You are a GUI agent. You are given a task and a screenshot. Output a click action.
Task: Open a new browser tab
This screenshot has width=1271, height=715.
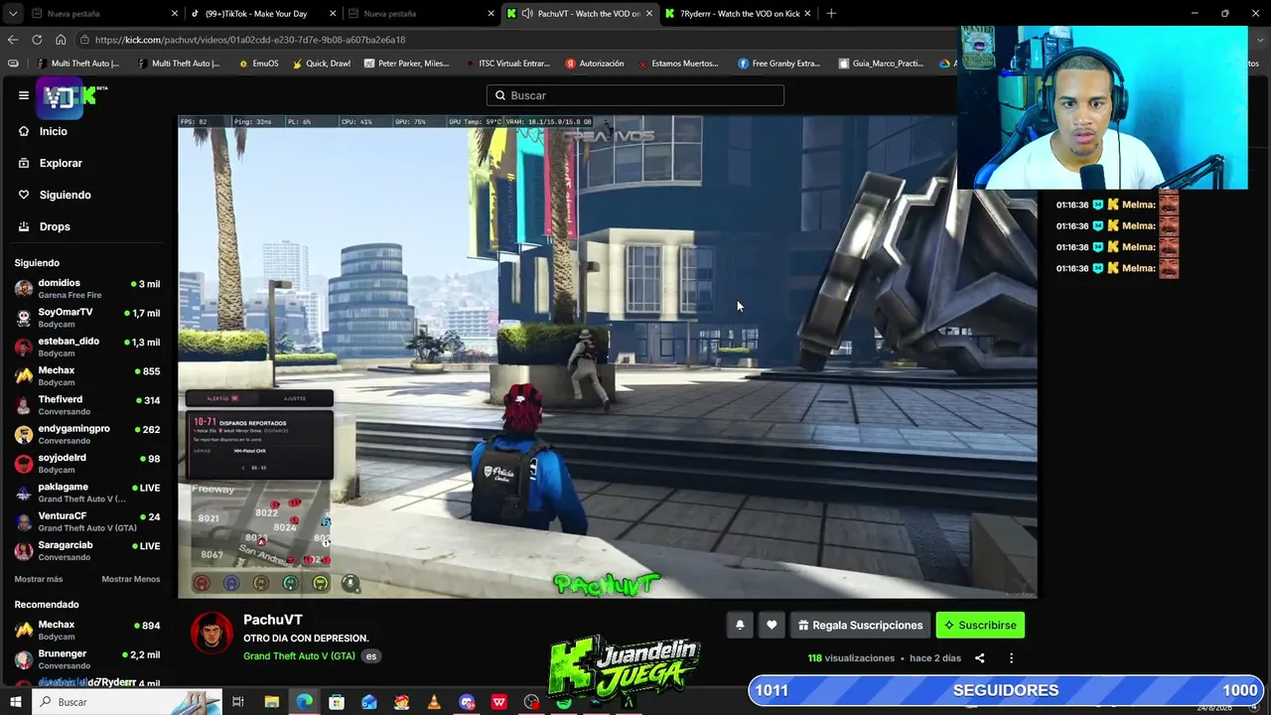[x=831, y=14]
